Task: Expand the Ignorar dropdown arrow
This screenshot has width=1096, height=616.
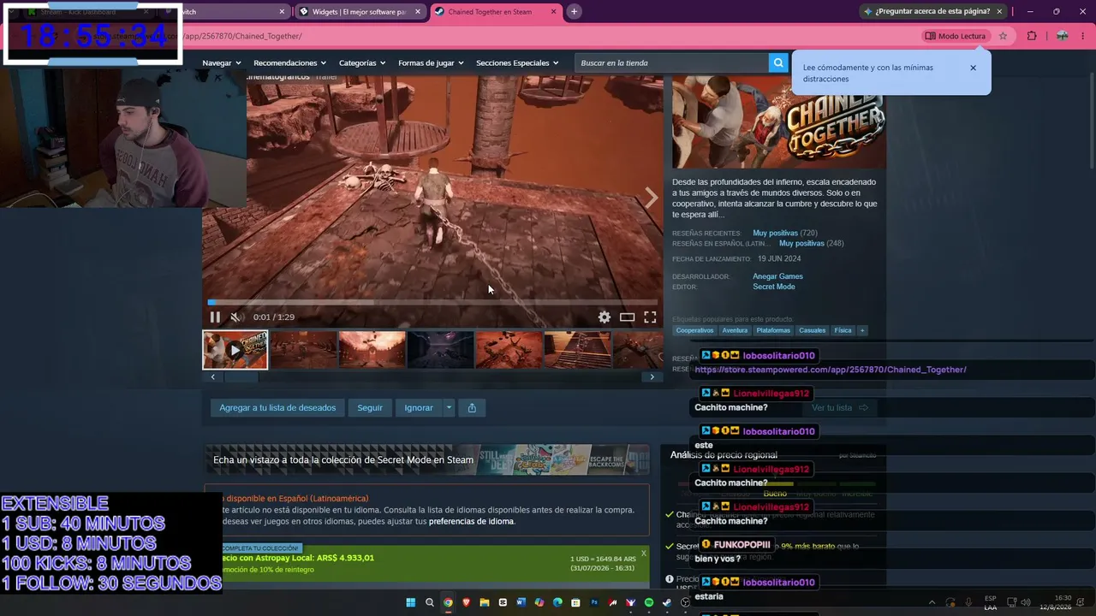Action: pyautogui.click(x=448, y=408)
